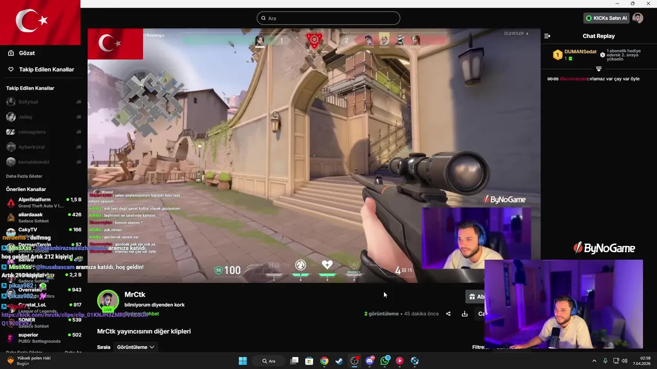Open DUMANSedat in gift leaderboard
The height and width of the screenshot is (369, 657).
pos(580,52)
